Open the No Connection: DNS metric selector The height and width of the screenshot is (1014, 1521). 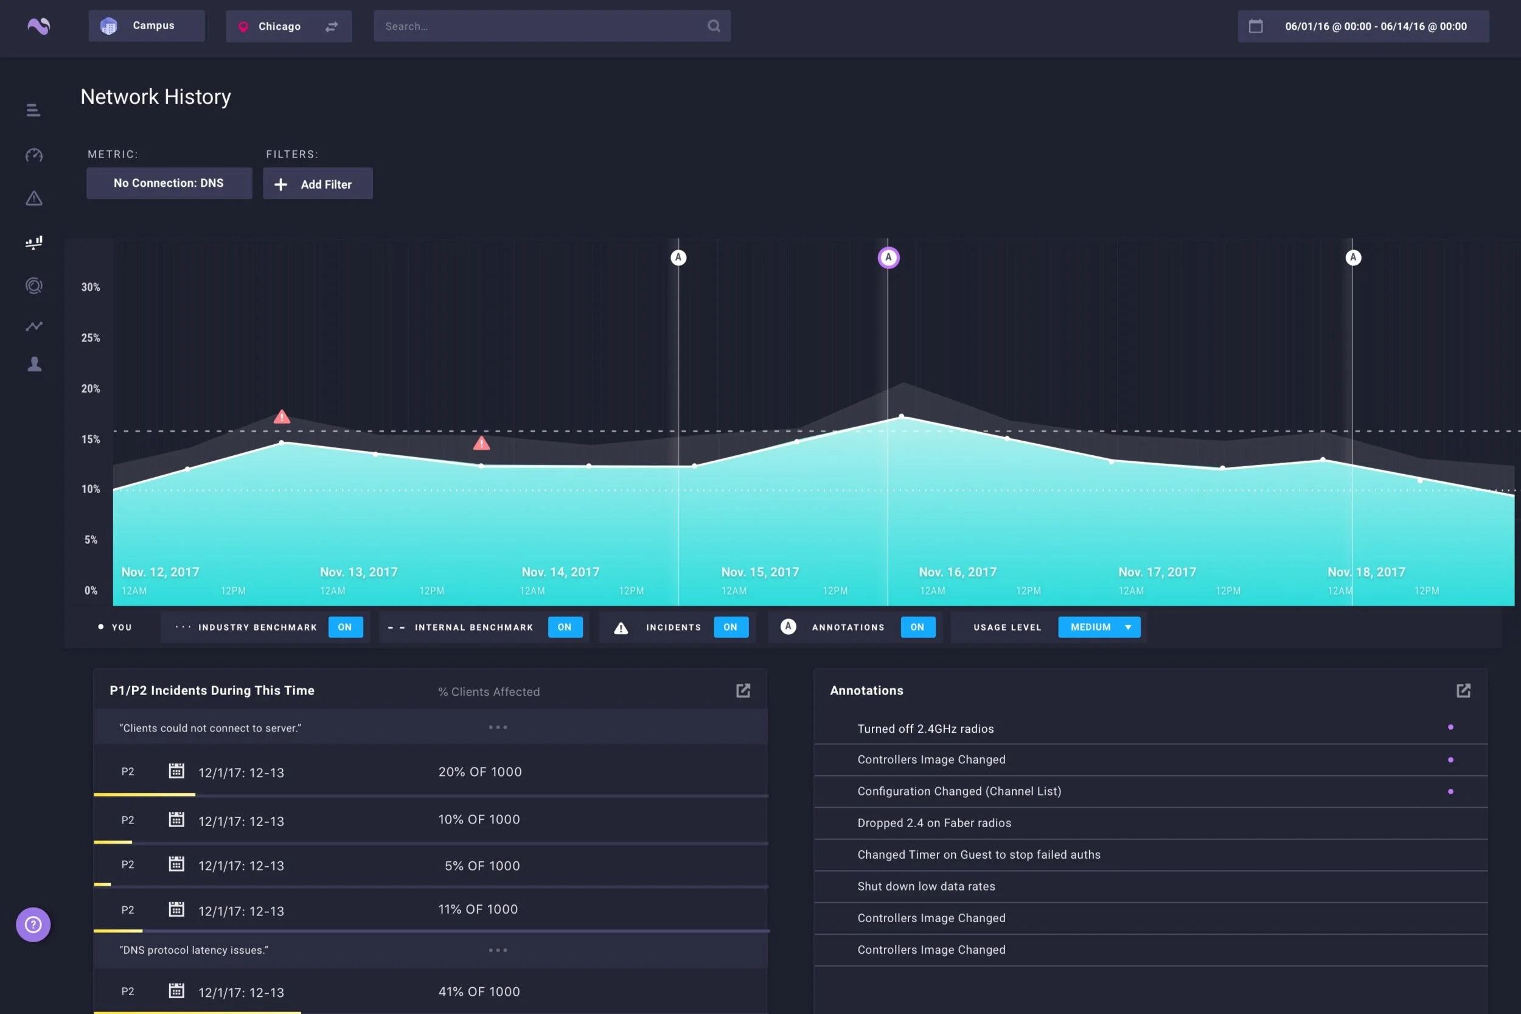pos(169,183)
